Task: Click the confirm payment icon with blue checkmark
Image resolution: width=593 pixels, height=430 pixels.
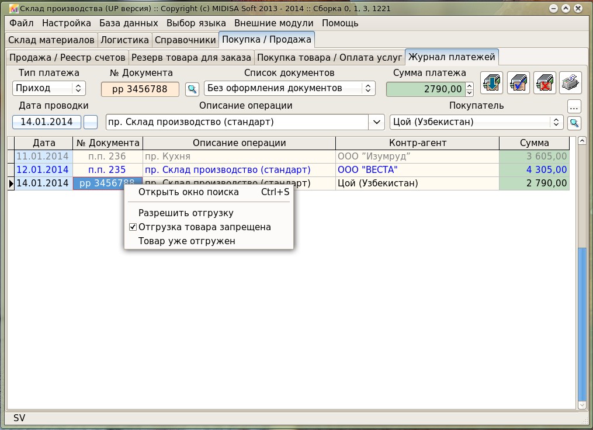Action: click(x=518, y=82)
